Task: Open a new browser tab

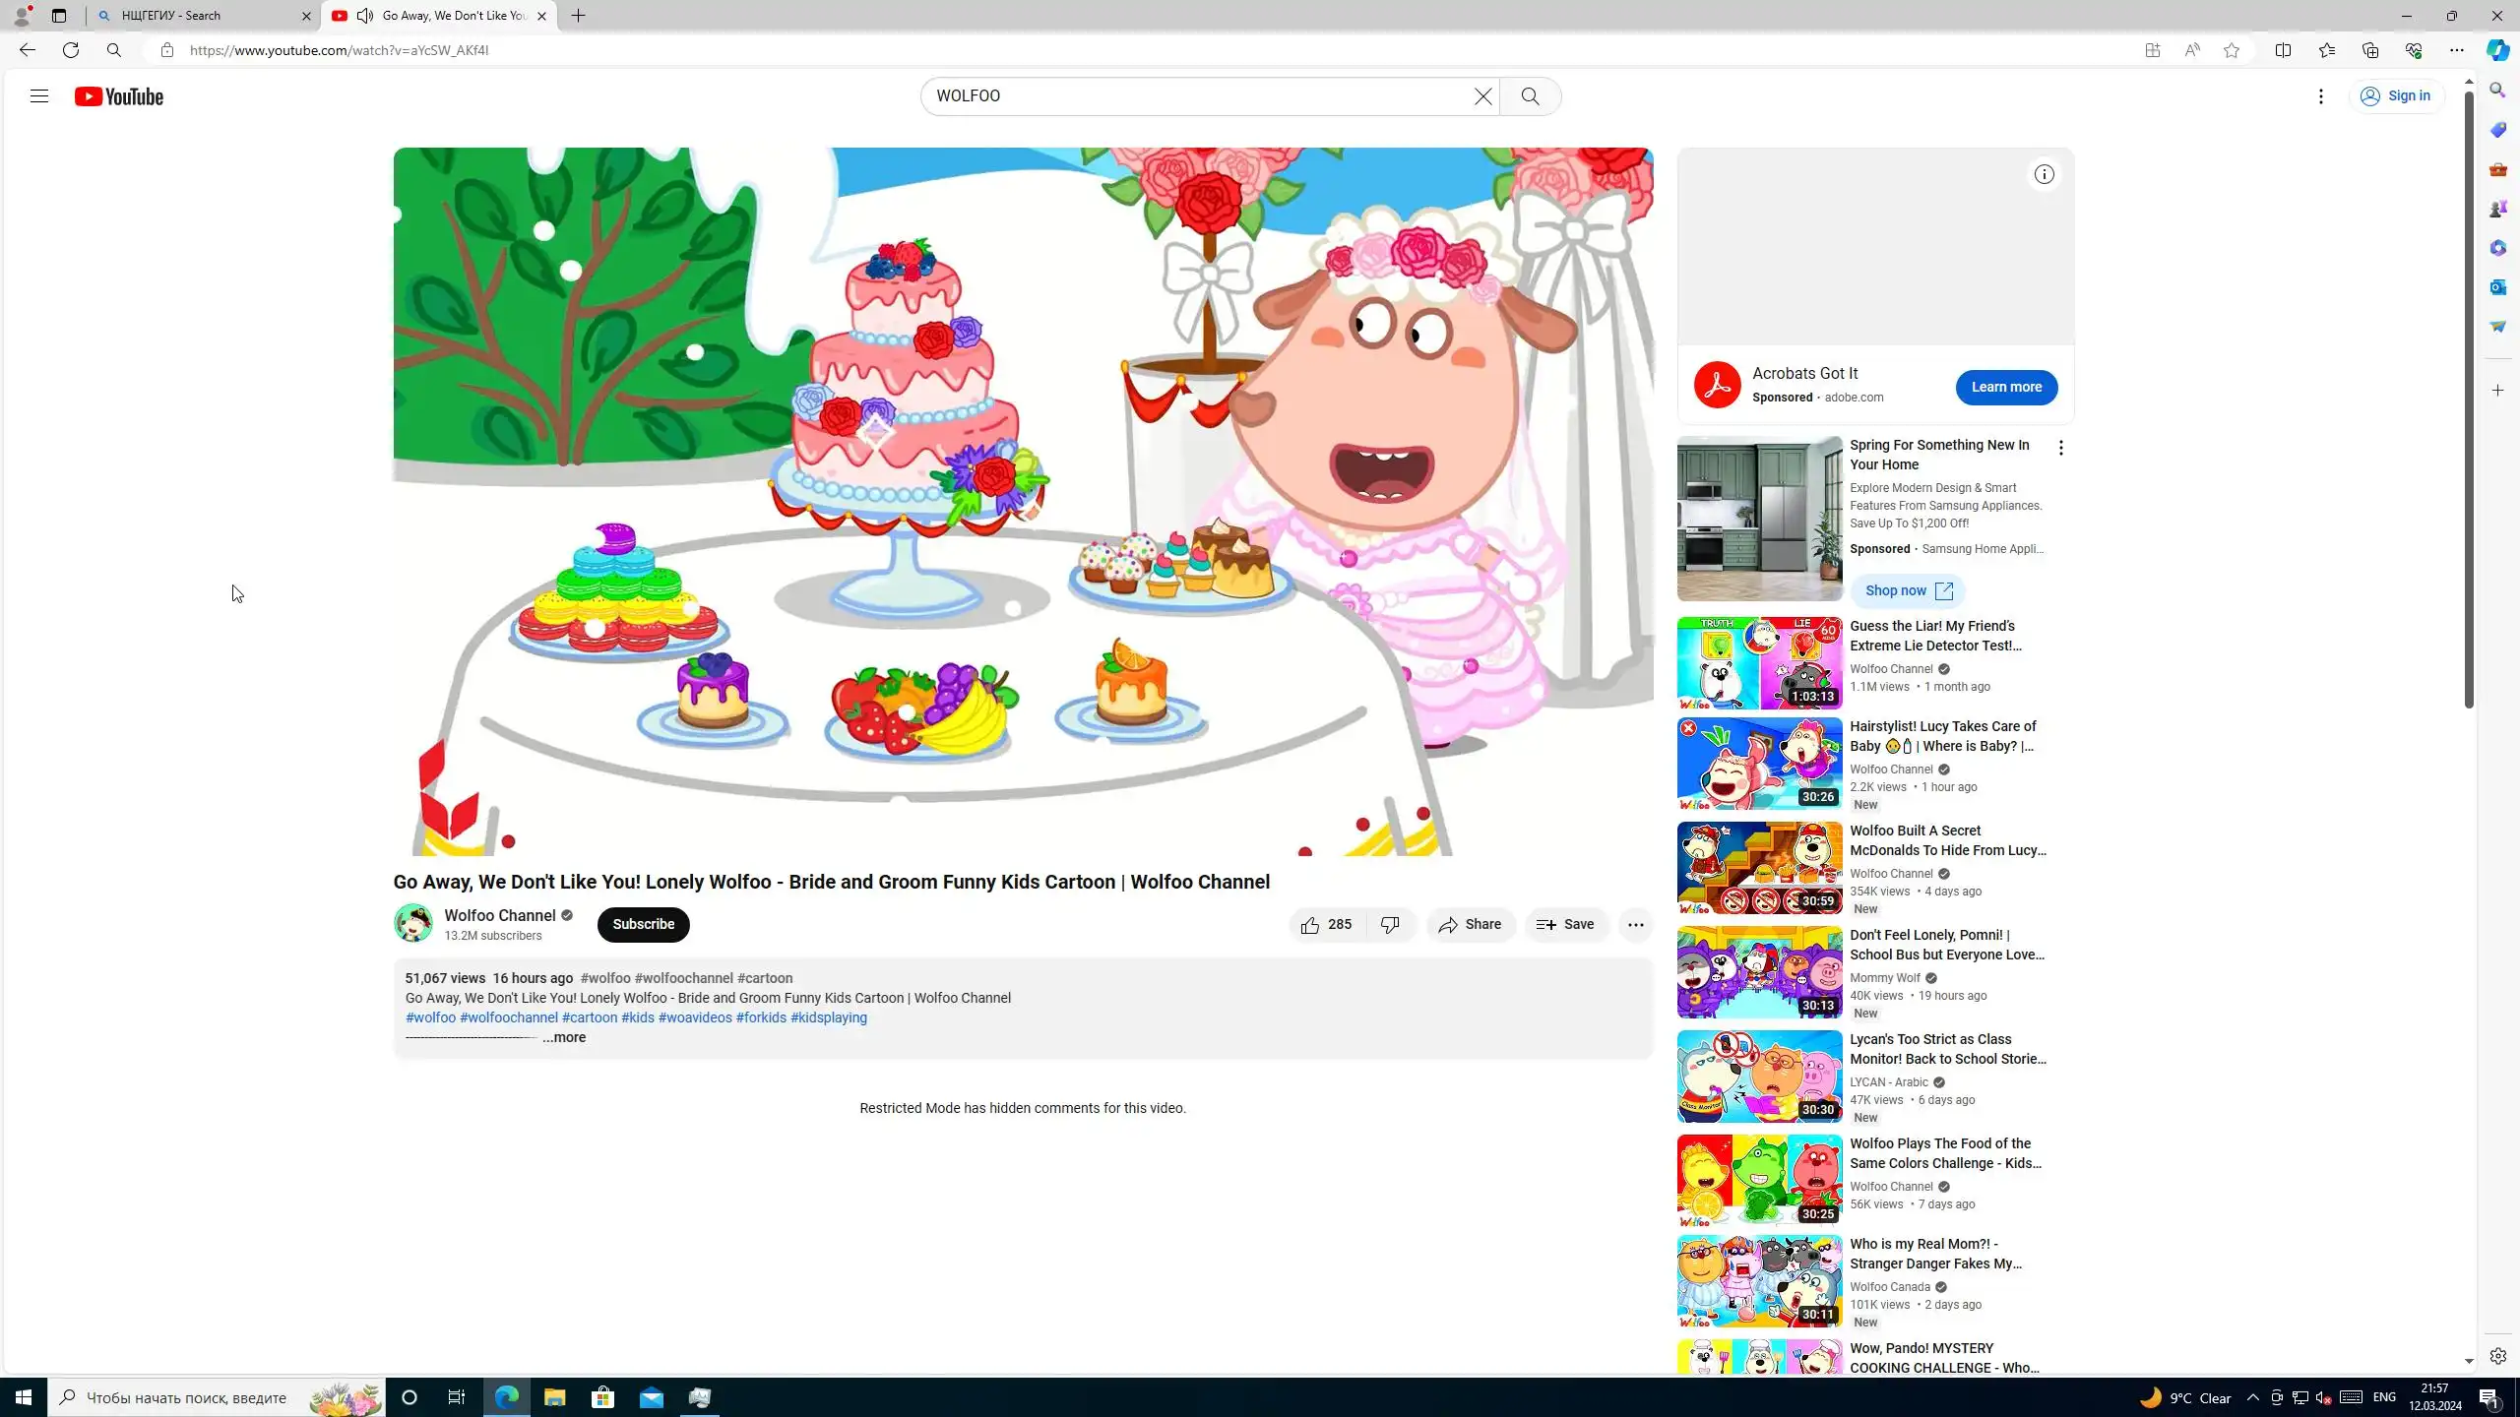Action: click(x=579, y=16)
